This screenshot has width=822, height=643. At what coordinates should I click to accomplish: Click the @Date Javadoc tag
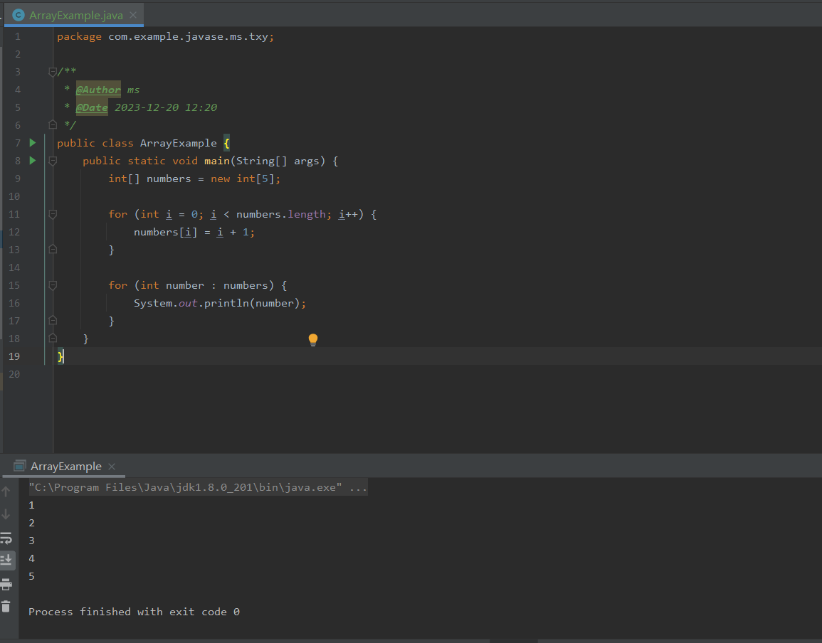(x=92, y=107)
